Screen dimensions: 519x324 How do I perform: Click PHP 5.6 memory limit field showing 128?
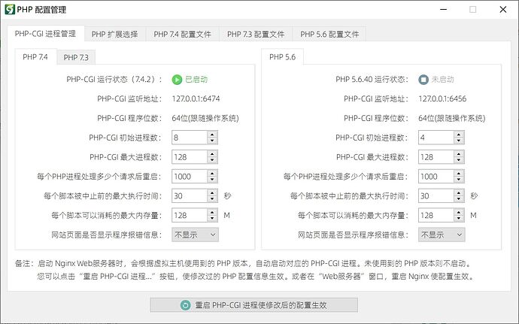tap(436, 216)
